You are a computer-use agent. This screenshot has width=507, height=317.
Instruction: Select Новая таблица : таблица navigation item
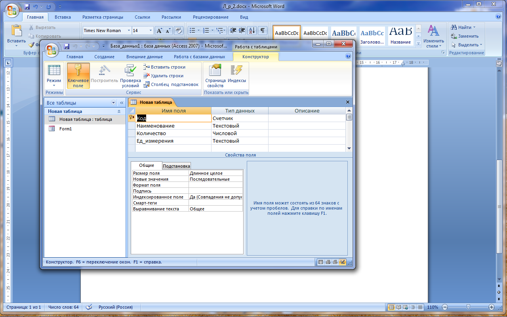click(85, 119)
